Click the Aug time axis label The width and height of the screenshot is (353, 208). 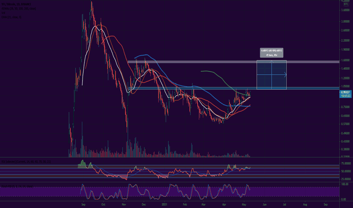pyautogui.click(x=305, y=205)
